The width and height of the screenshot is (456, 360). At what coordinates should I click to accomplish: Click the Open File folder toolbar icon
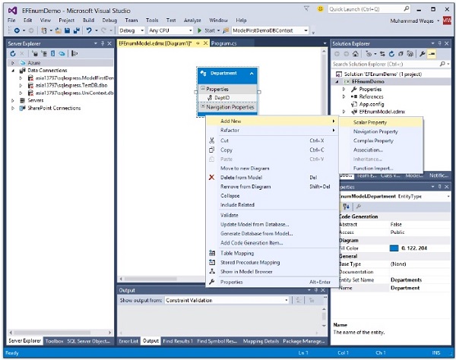coord(59,30)
